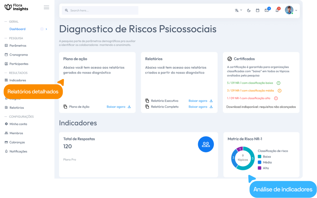Image resolution: width=317 pixels, height=198 pixels.
Task: Click Baixar agora for Relatório Completo
Action: (x=198, y=107)
